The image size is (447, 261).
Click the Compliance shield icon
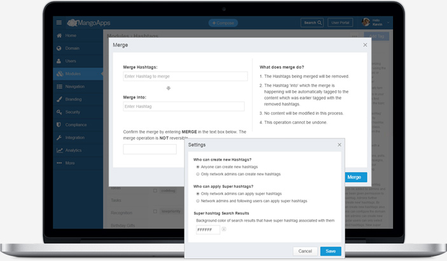[58, 124]
